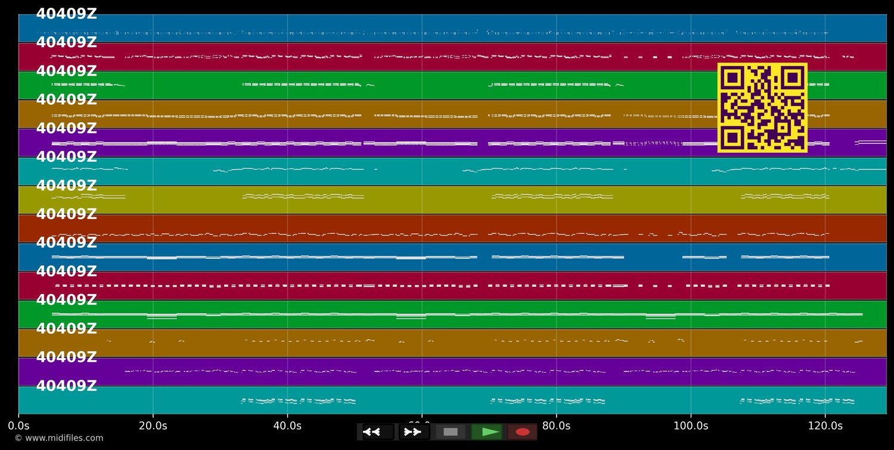Select the rust-brown track lane
The image size is (894, 450).
pos(452,229)
